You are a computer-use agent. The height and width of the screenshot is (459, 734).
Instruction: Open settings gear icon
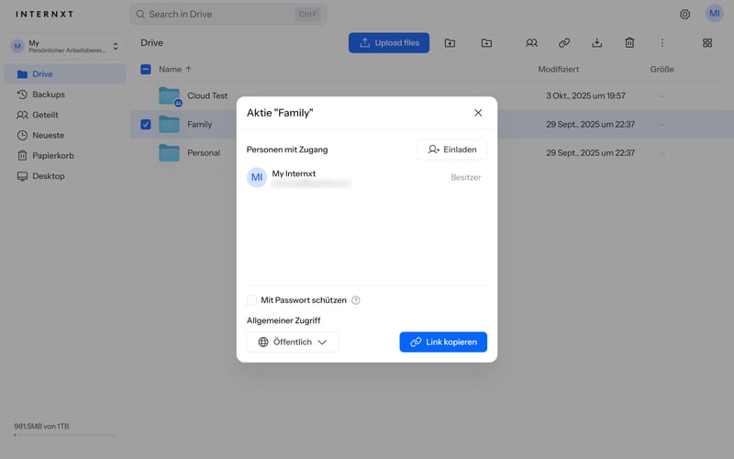pyautogui.click(x=684, y=14)
